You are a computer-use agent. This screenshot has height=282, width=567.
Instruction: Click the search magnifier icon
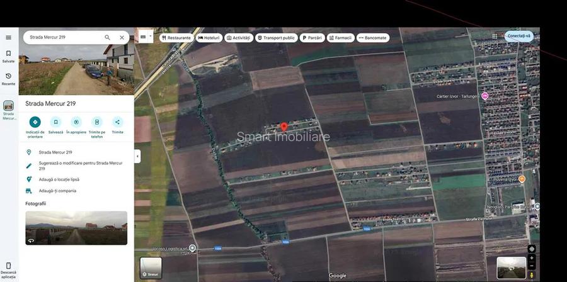tap(108, 38)
